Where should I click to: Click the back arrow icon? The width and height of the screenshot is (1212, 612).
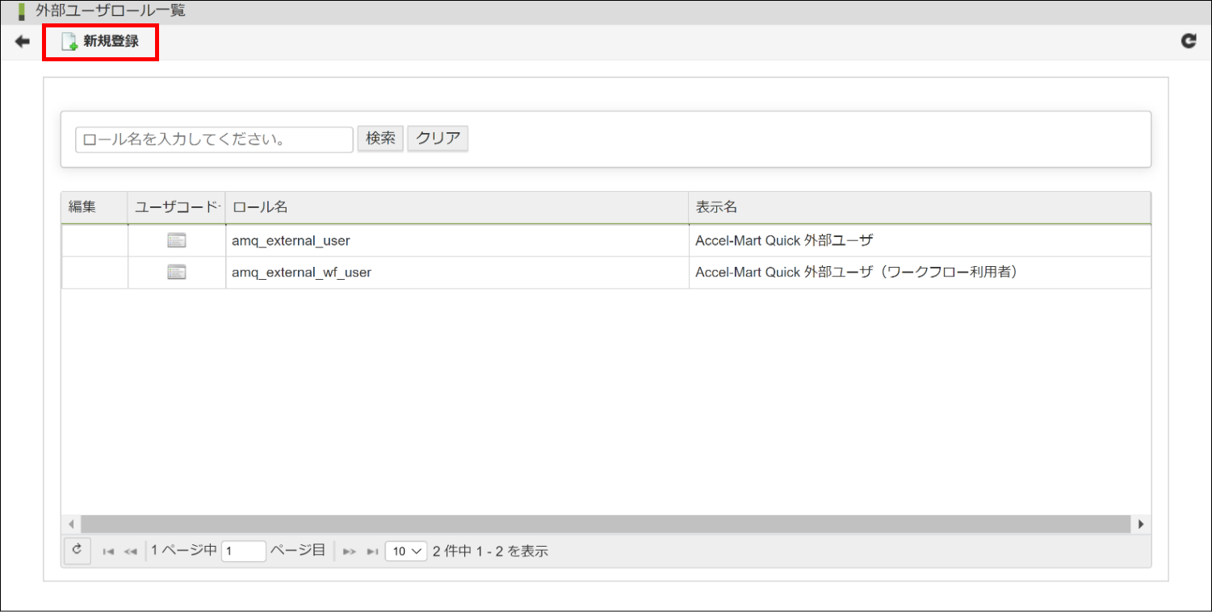point(23,42)
